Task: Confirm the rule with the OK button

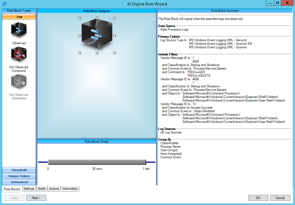Action: [x=258, y=198]
